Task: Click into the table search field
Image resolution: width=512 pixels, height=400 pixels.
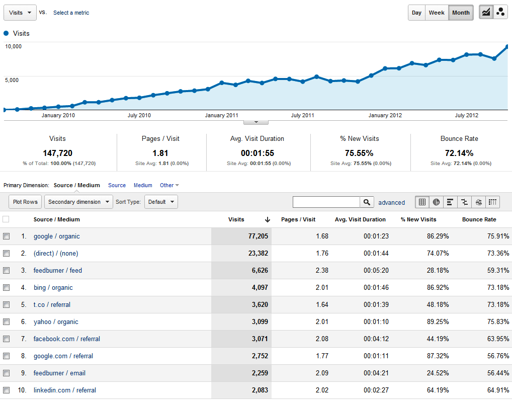Action: 326,202
